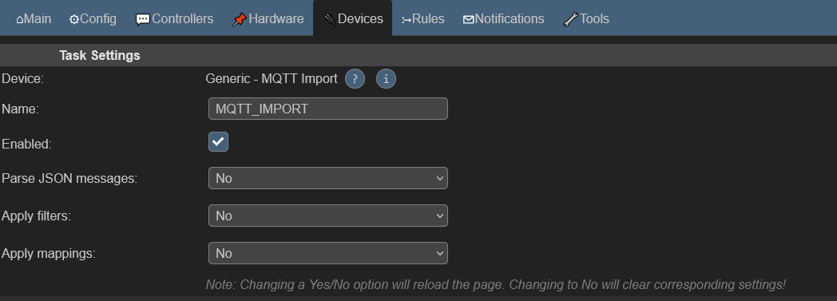Select the Devices tab

pyautogui.click(x=353, y=18)
